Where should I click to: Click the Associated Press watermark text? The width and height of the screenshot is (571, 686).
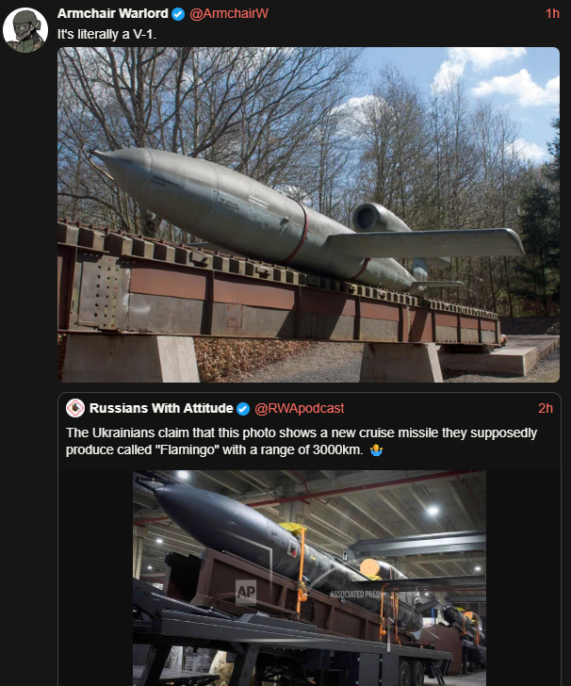pyautogui.click(x=357, y=594)
